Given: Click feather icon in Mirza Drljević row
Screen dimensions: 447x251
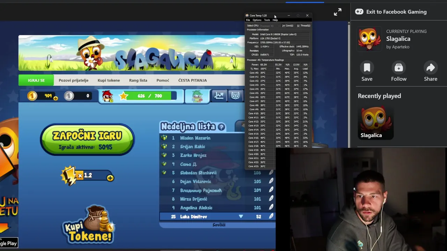Looking at the screenshot, I should [x=271, y=199].
